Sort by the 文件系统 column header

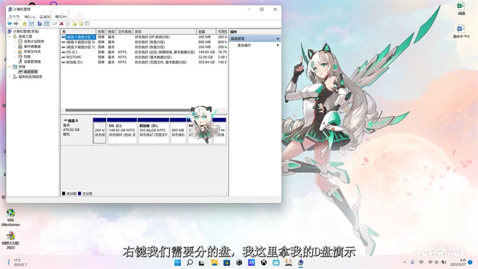coord(125,32)
